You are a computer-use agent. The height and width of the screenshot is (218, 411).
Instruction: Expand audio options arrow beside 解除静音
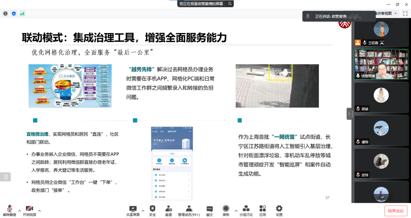pyautogui.click(x=19, y=210)
